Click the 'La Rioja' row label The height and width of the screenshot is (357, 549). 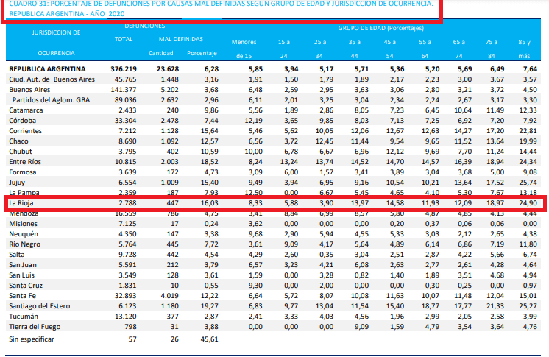tap(21, 203)
